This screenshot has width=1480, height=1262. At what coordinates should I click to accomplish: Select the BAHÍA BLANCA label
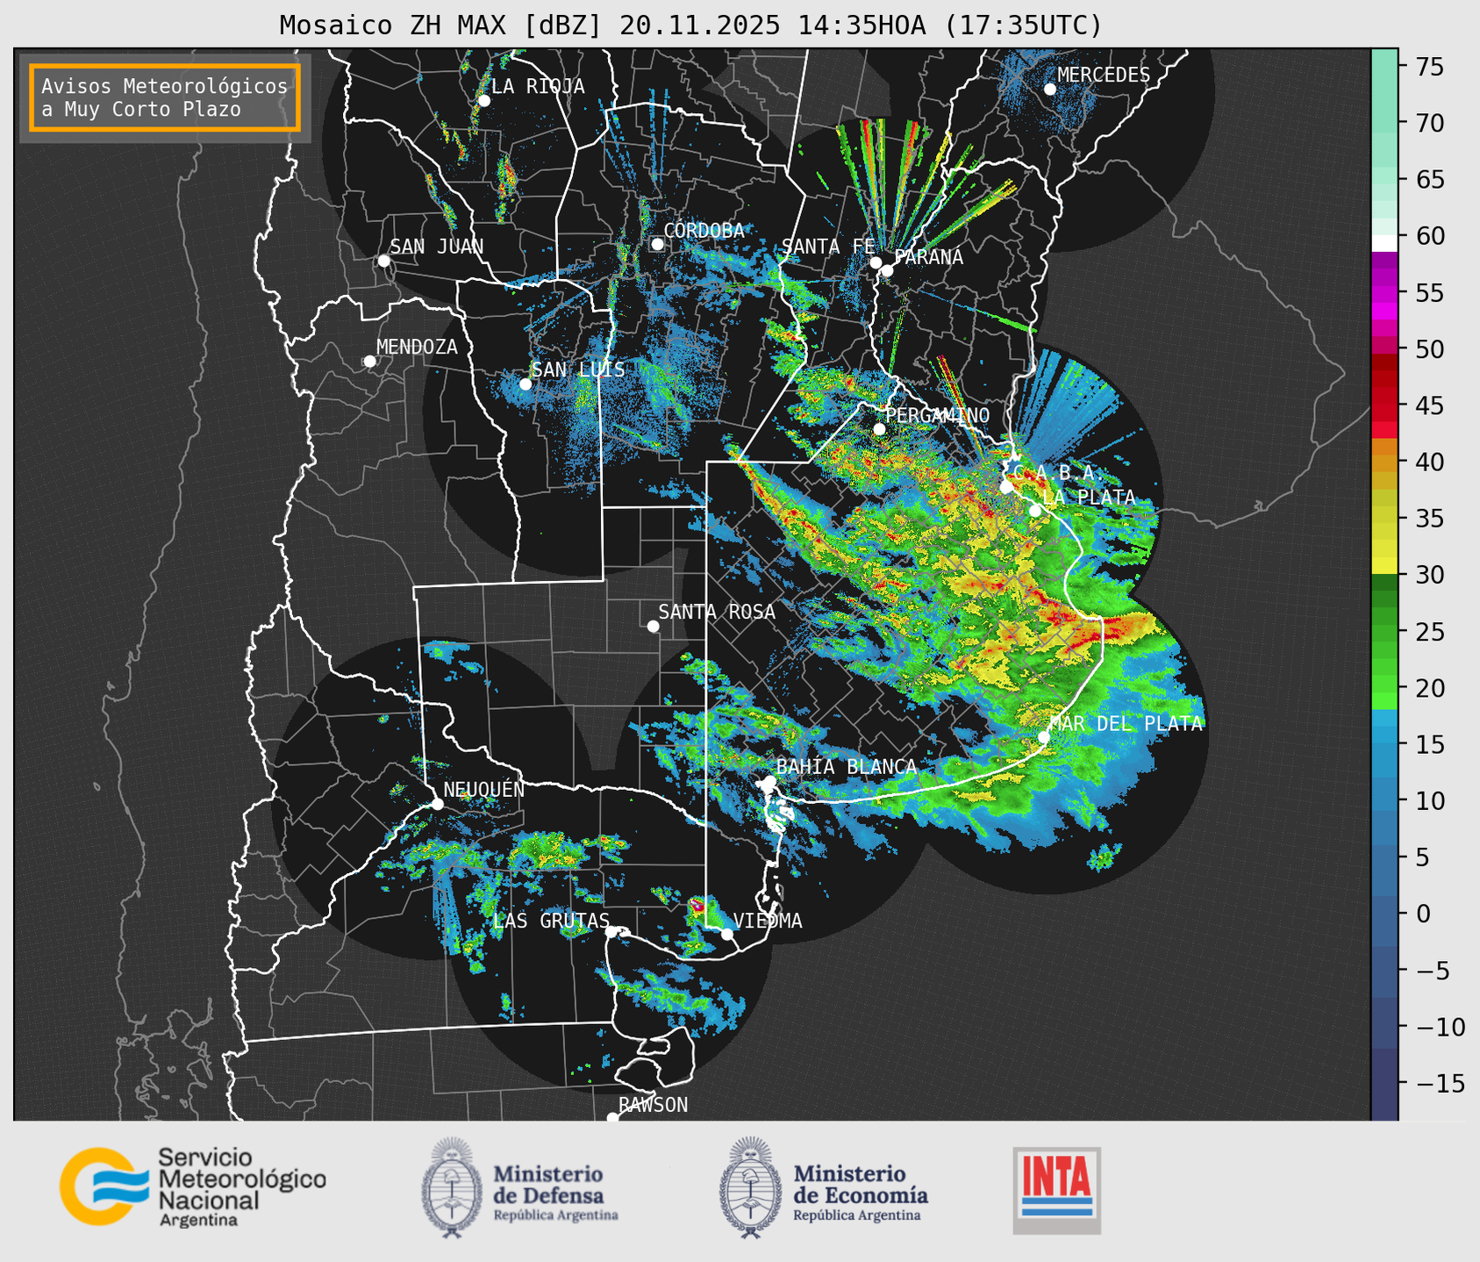(x=847, y=767)
